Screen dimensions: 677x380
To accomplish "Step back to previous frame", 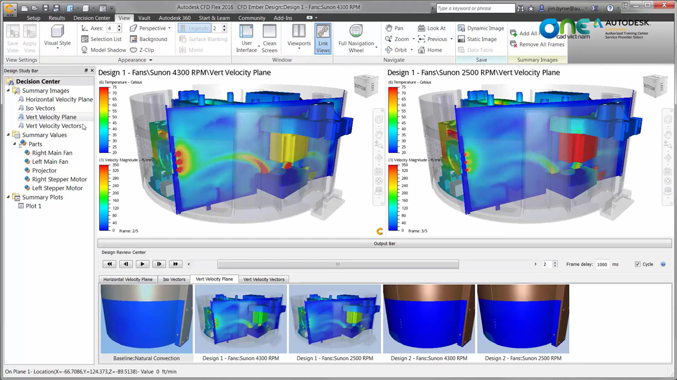I will (x=126, y=264).
